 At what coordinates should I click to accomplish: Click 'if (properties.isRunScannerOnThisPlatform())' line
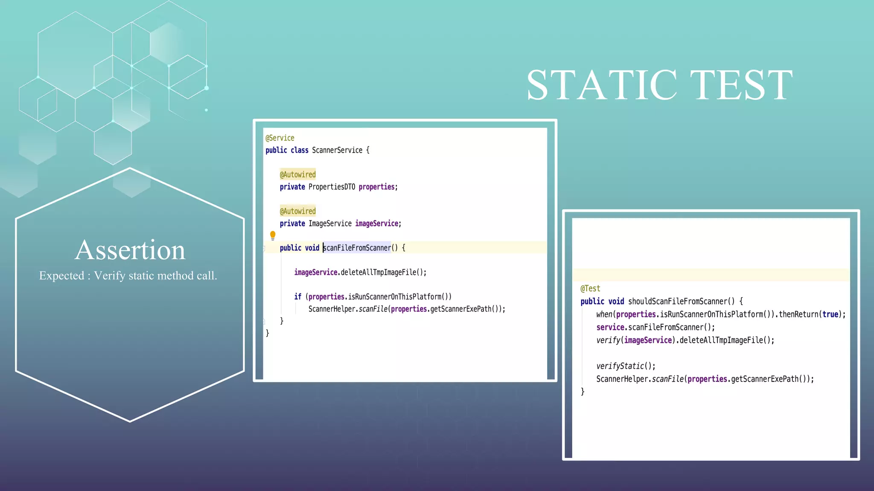(x=373, y=296)
